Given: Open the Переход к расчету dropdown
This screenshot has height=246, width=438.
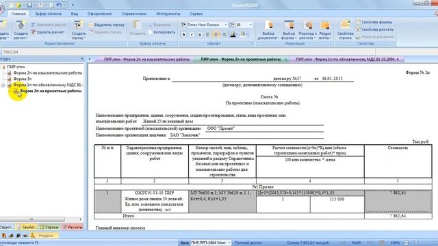Looking at the screenshot, I should tap(307, 30).
